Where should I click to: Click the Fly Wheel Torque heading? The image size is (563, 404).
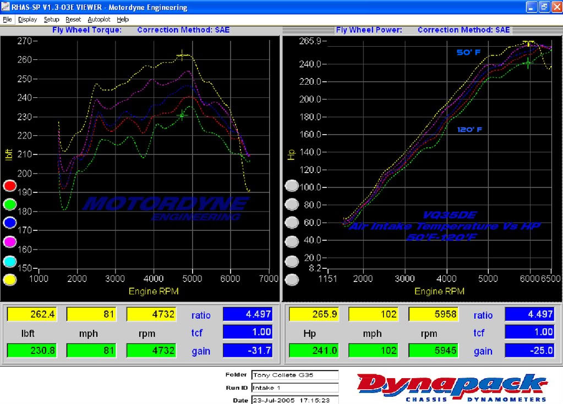pyautogui.click(x=87, y=30)
